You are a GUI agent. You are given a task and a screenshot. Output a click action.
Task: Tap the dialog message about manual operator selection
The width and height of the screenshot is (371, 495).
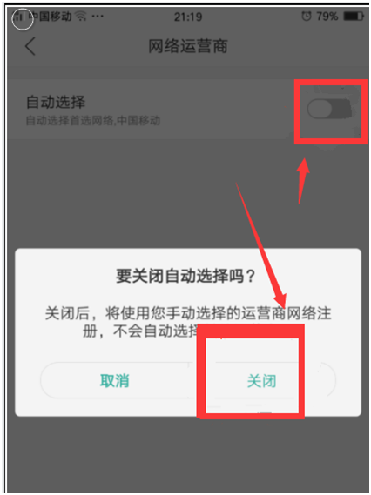point(188,322)
